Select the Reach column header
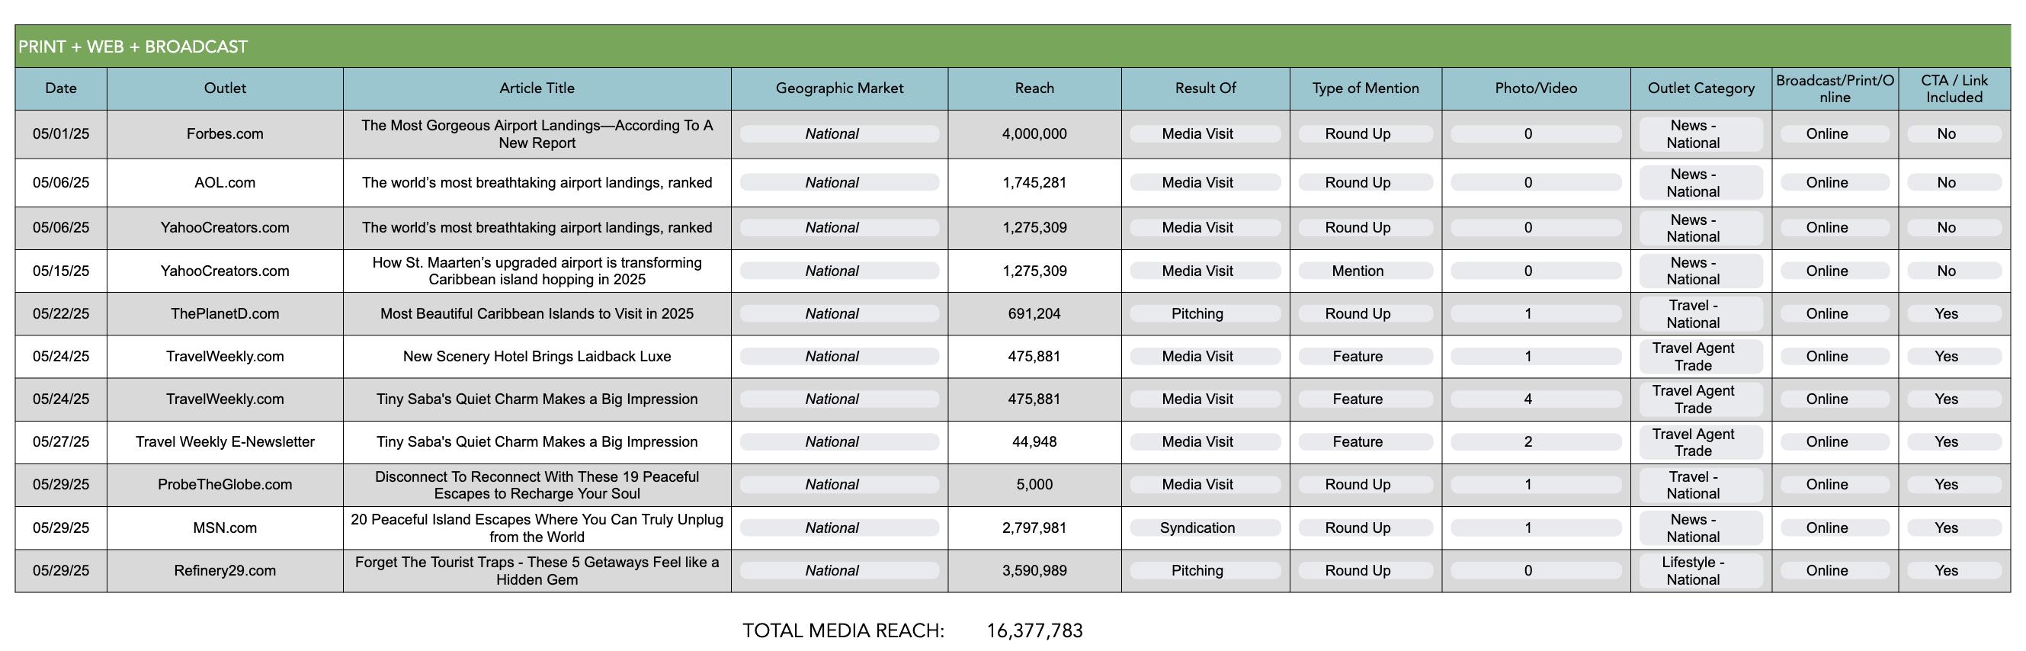The width and height of the screenshot is (2026, 651). coord(1034,89)
